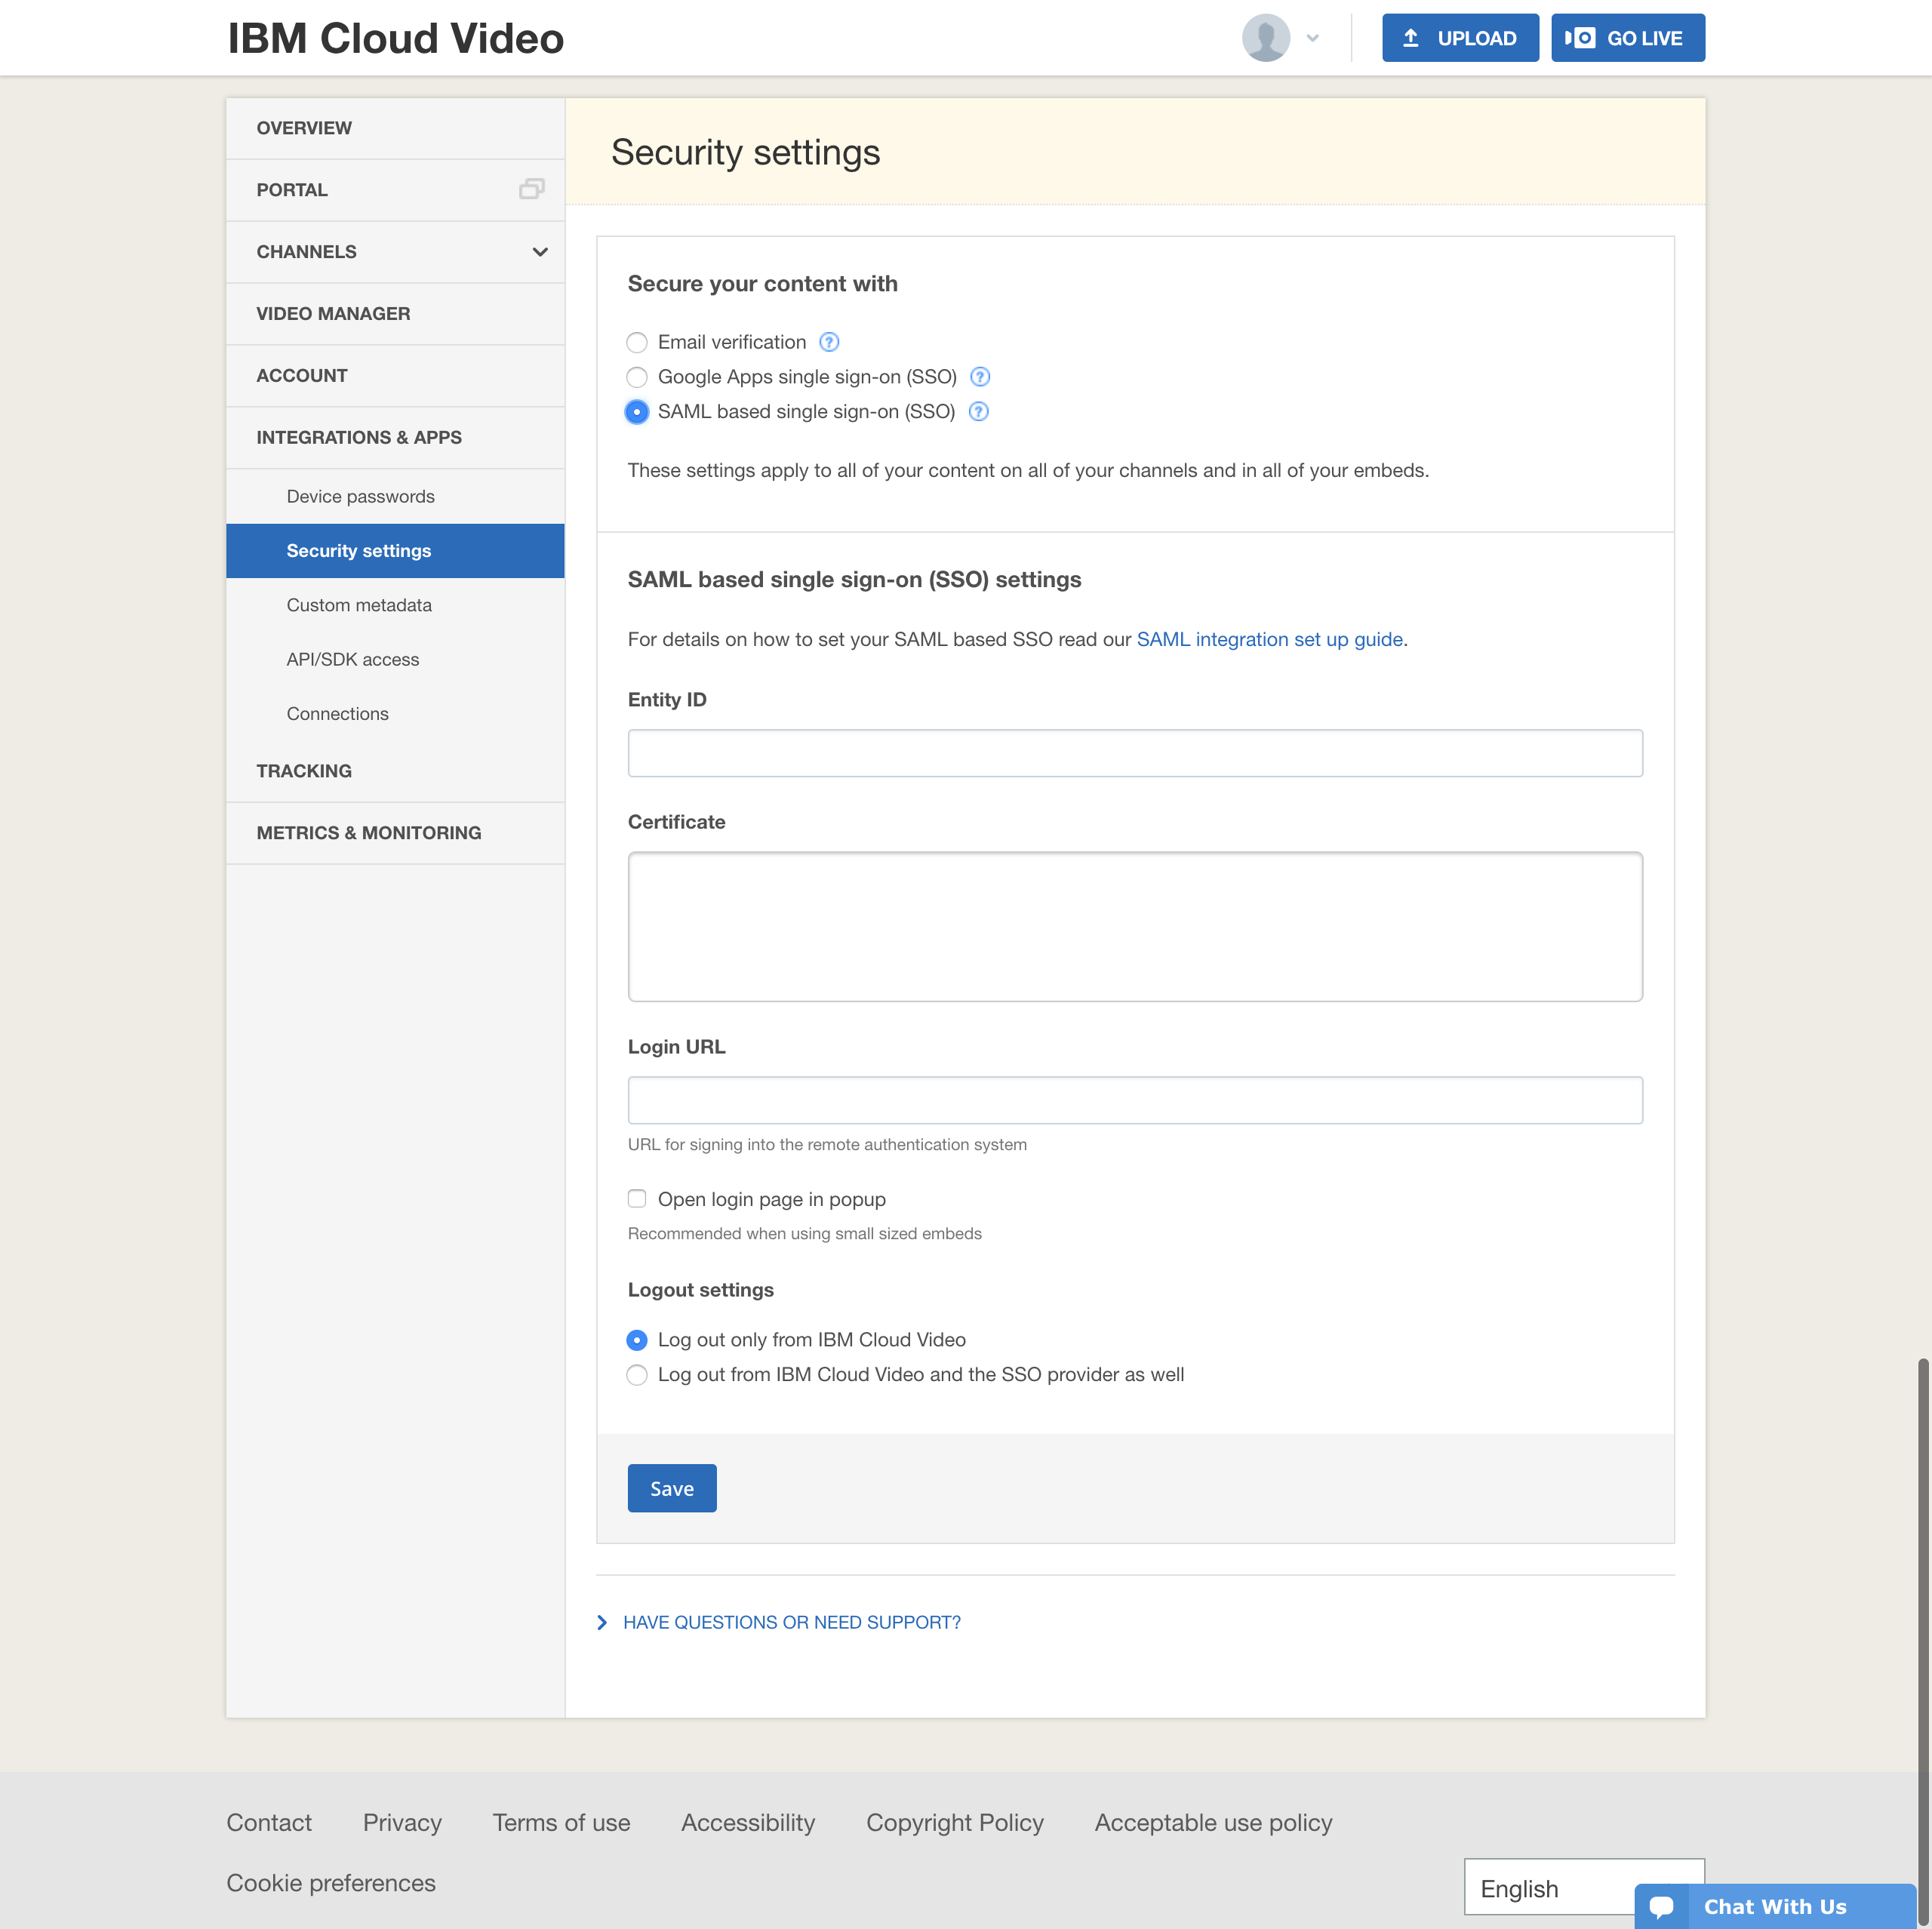Open the English language dropdown
1932x1929 pixels.
pos(1584,1888)
